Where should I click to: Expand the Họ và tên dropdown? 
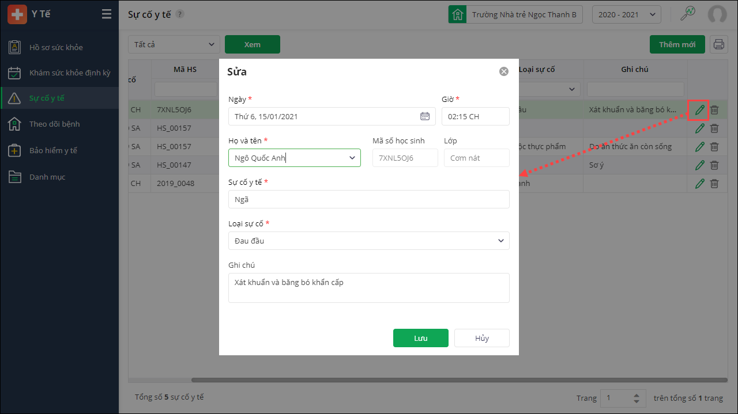click(x=352, y=158)
